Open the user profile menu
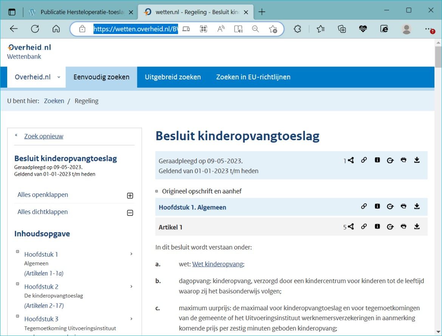The image size is (442, 336). 406,29
